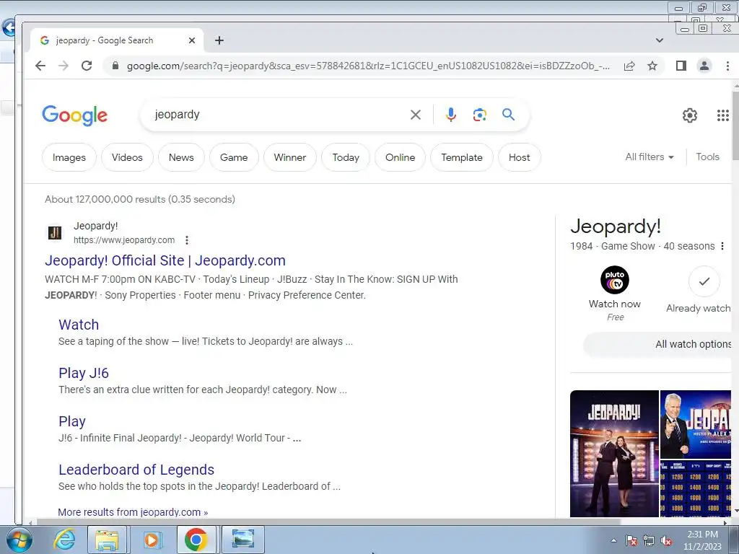Viewport: 739px width, 554px height.
Task: Open more options for the jeopardy.com result
Action: [x=187, y=240]
